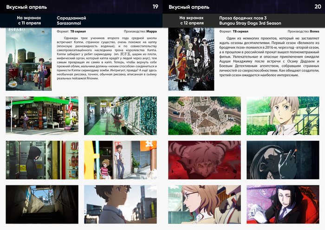Click the 'Сарадзаммай' title
Image resolution: width=325 pixels, height=230 pixels.
click(x=71, y=18)
